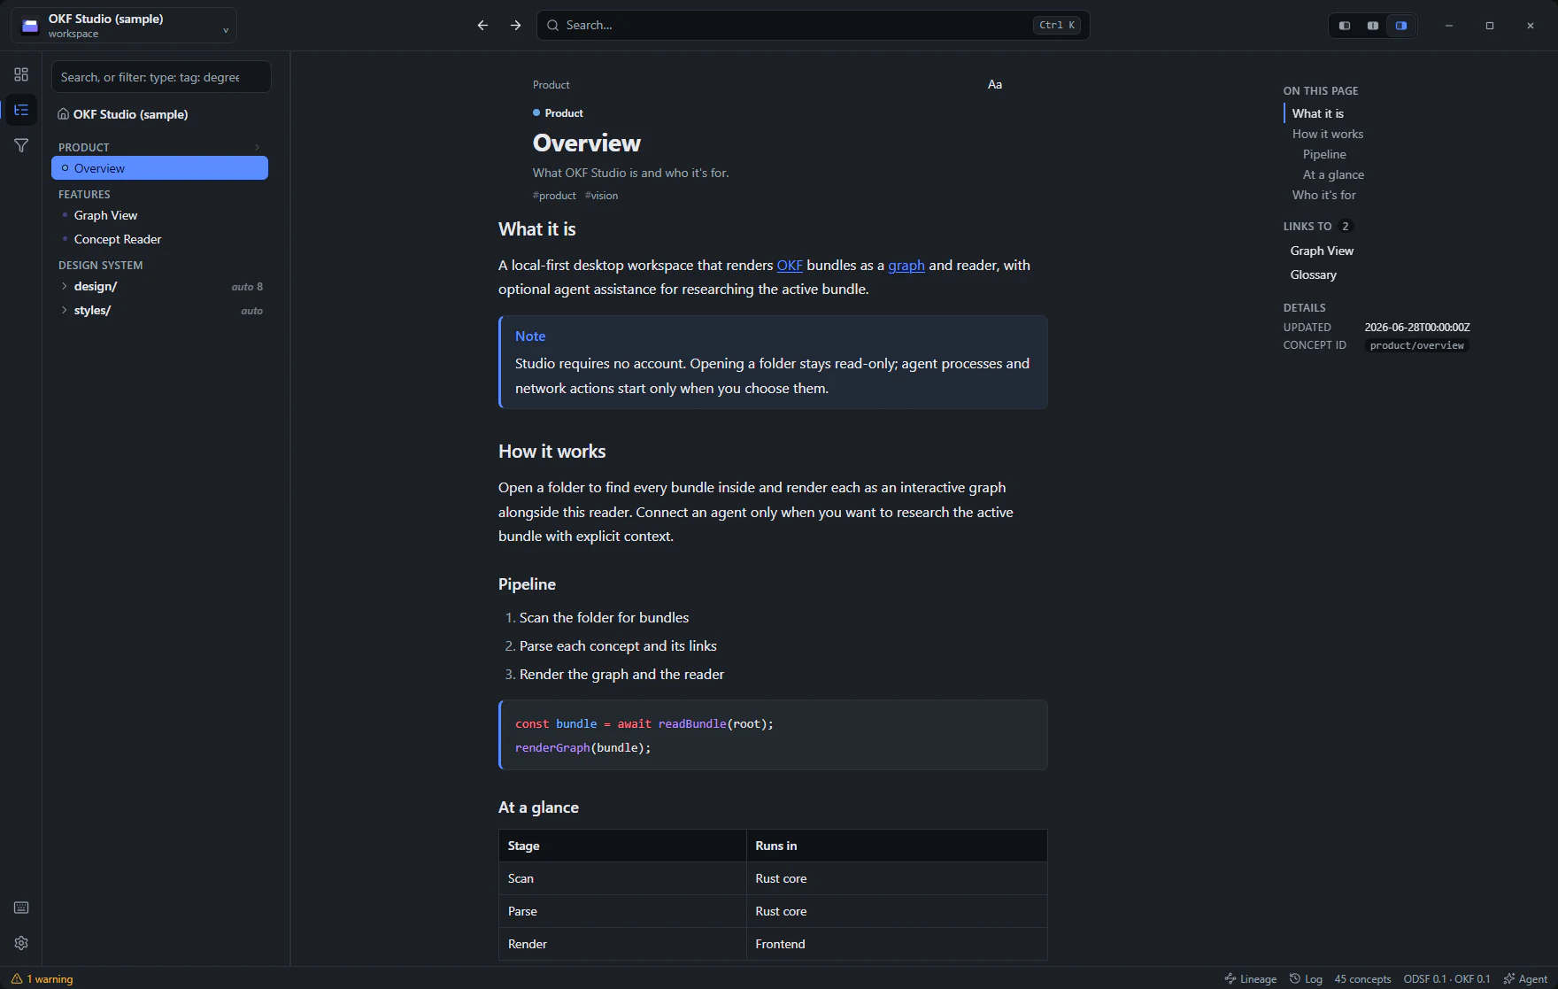Follow the graph link in the paragraph
Viewport: 1558px width, 989px height.
click(x=906, y=265)
